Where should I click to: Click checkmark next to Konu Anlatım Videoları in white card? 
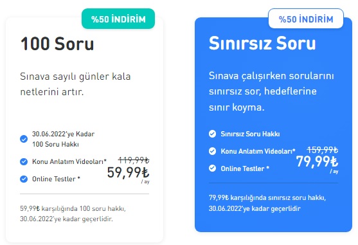[x=24, y=161]
